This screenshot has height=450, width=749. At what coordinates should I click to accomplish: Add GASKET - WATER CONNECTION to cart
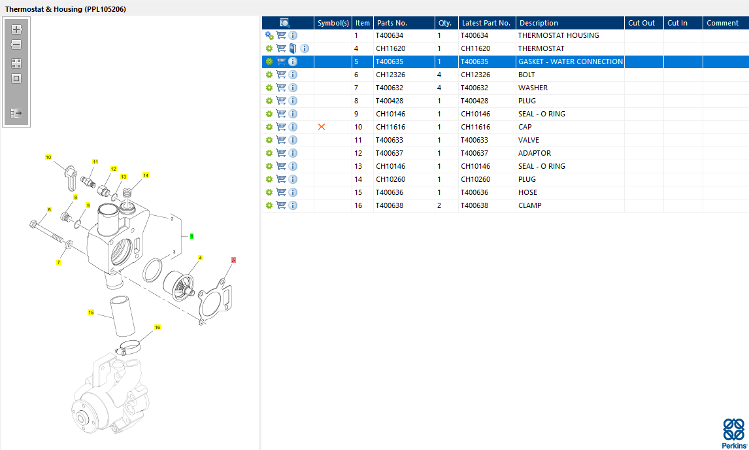281,61
